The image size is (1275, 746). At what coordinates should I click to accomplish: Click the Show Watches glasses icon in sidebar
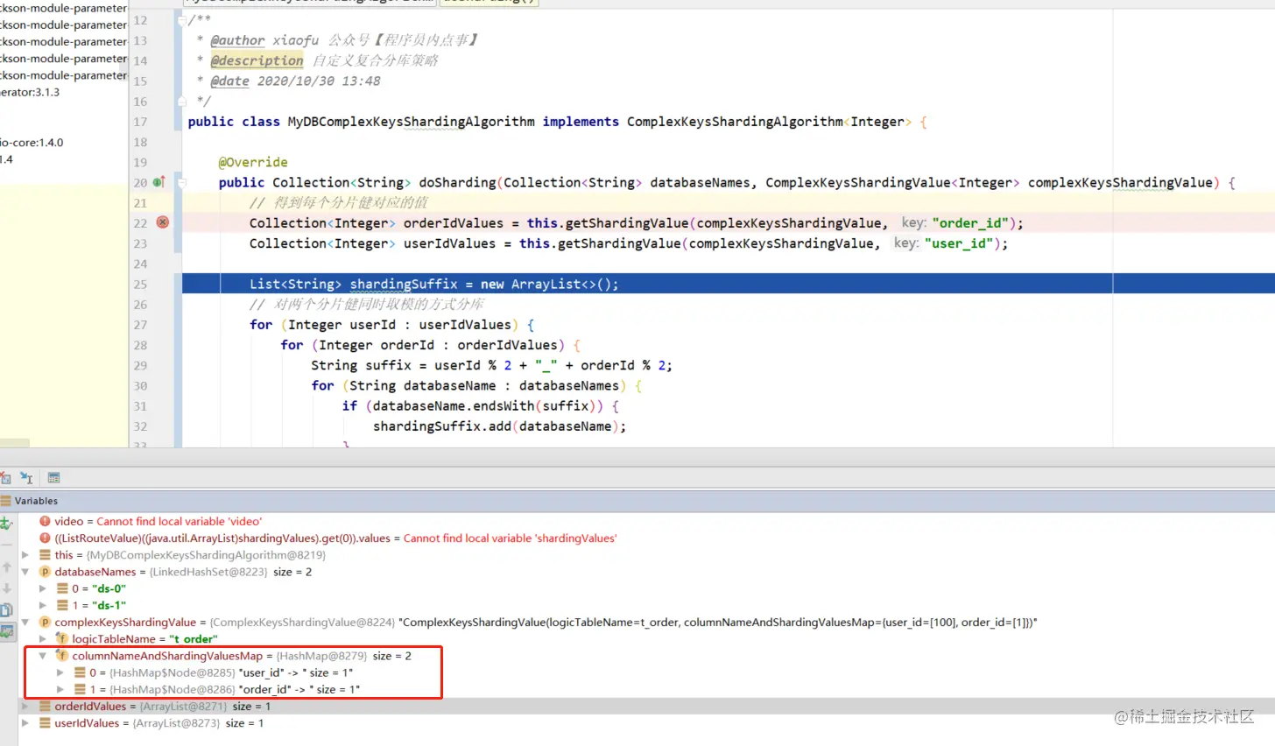(6, 631)
